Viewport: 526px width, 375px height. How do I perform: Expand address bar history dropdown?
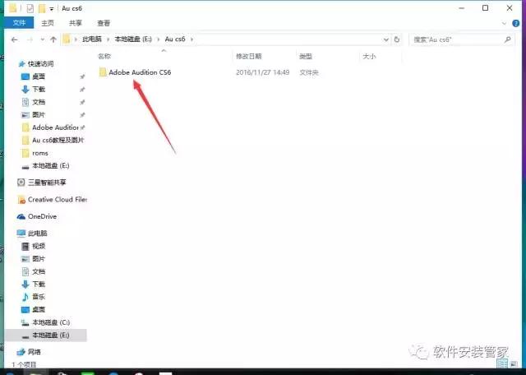click(x=385, y=39)
